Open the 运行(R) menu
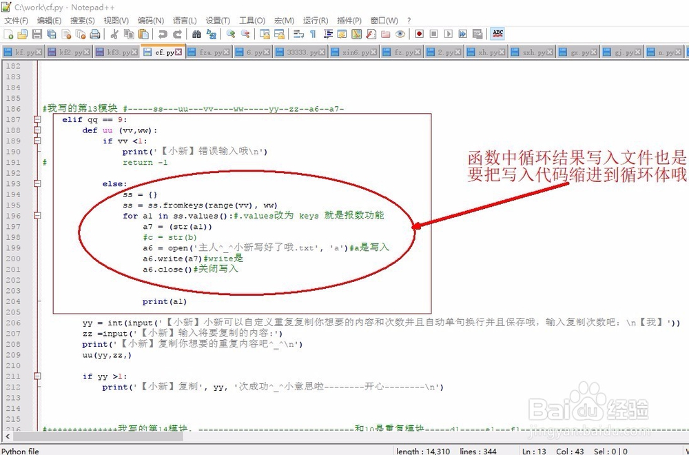This screenshot has height=455, width=689. tap(316, 21)
